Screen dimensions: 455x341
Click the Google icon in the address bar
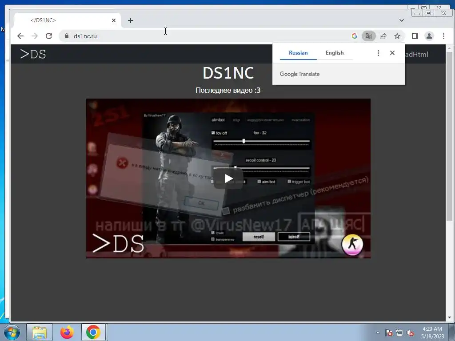(x=354, y=36)
